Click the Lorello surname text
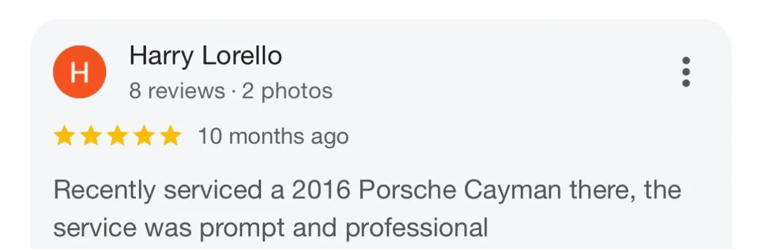Image resolution: width=762 pixels, height=249 pixels. point(242,56)
